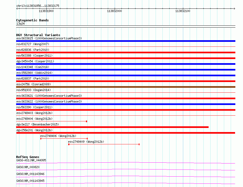Click the right arrow end of the ruler
The image size is (243, 187).
pos(235,8)
